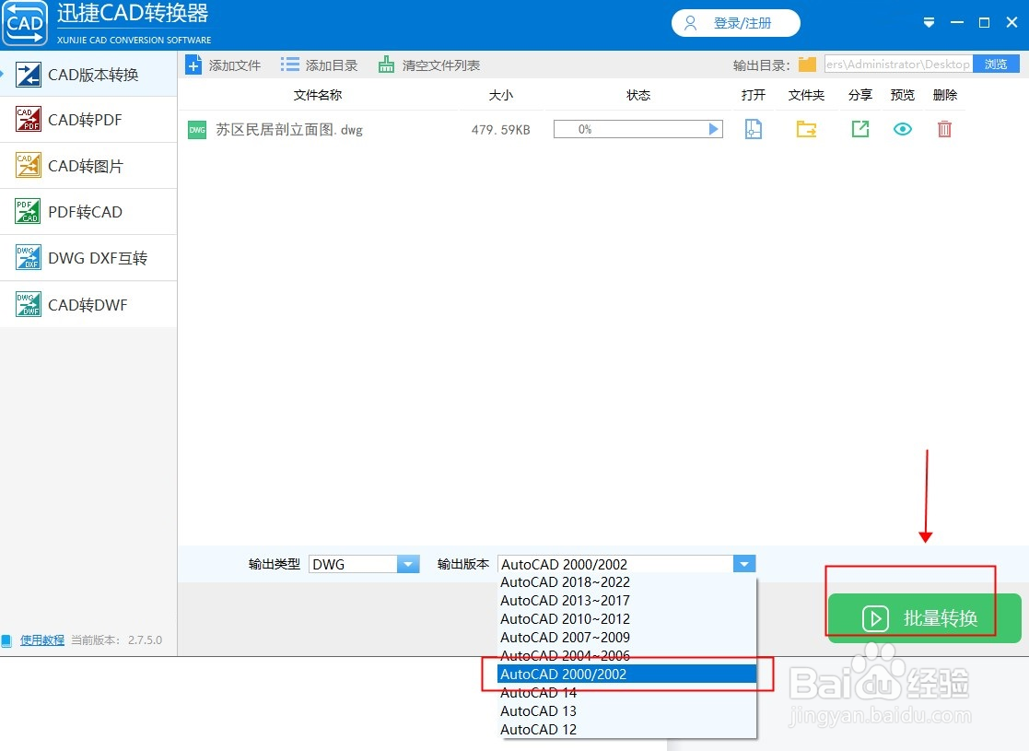Choose AutoCAD 13 from list
The image size is (1029, 751).
pos(626,711)
